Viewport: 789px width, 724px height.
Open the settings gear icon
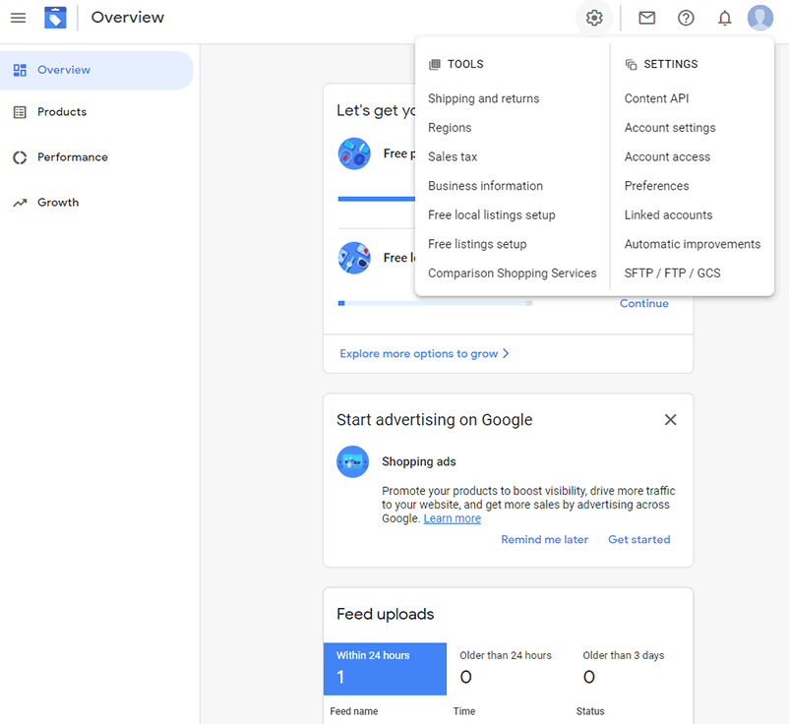[x=594, y=18]
